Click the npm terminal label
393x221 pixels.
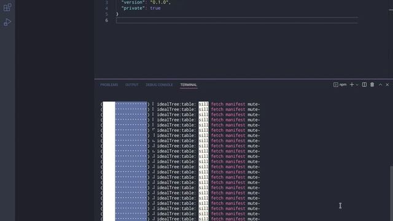pos(340,85)
